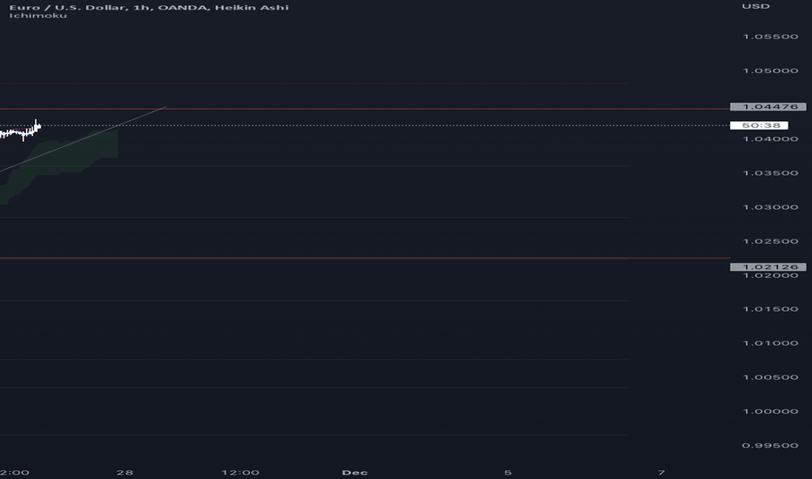Click the 1.00500 price axis value
This screenshot has height=479, width=812.
tap(770, 377)
